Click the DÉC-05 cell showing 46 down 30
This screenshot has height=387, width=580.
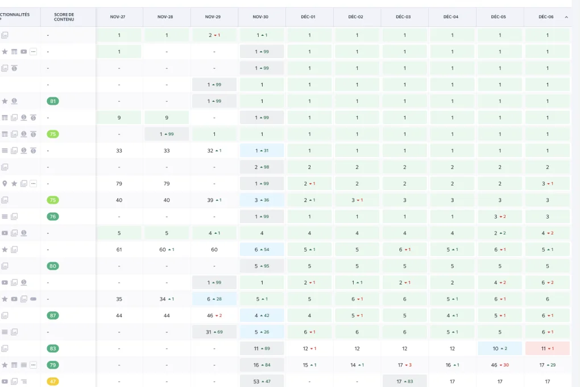click(x=500, y=365)
